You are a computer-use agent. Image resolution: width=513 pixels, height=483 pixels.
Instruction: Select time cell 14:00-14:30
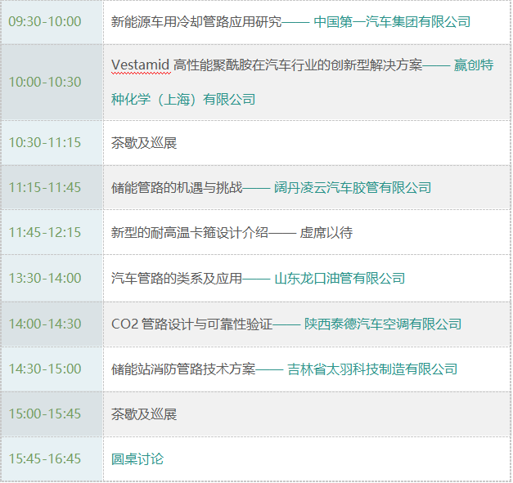click(52, 324)
